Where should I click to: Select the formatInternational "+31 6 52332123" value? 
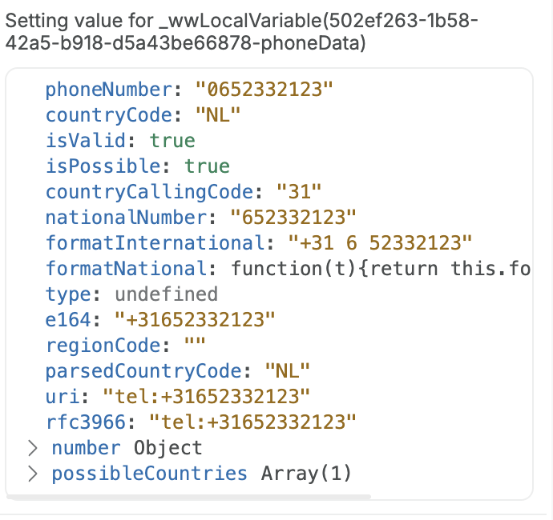380,243
